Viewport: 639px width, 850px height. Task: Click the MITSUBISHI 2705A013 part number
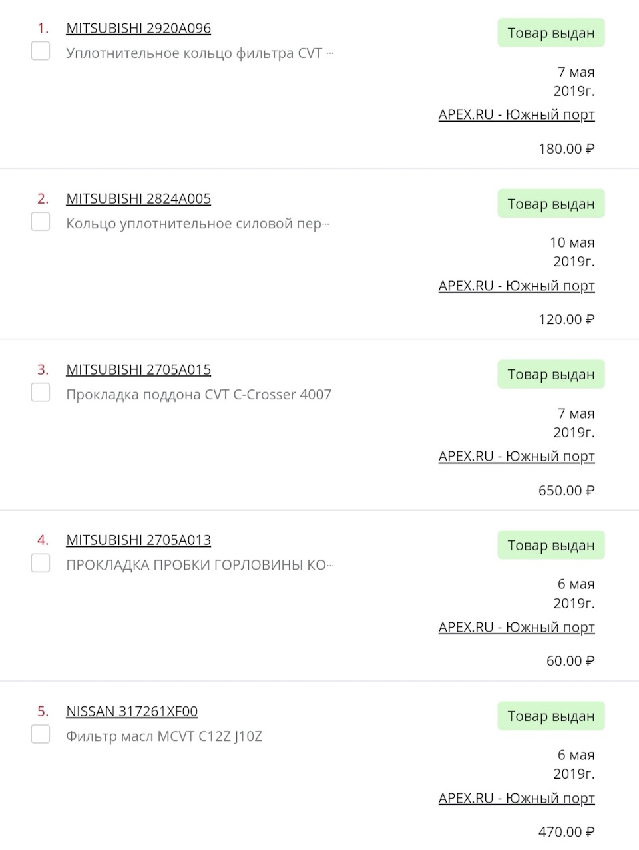(138, 540)
